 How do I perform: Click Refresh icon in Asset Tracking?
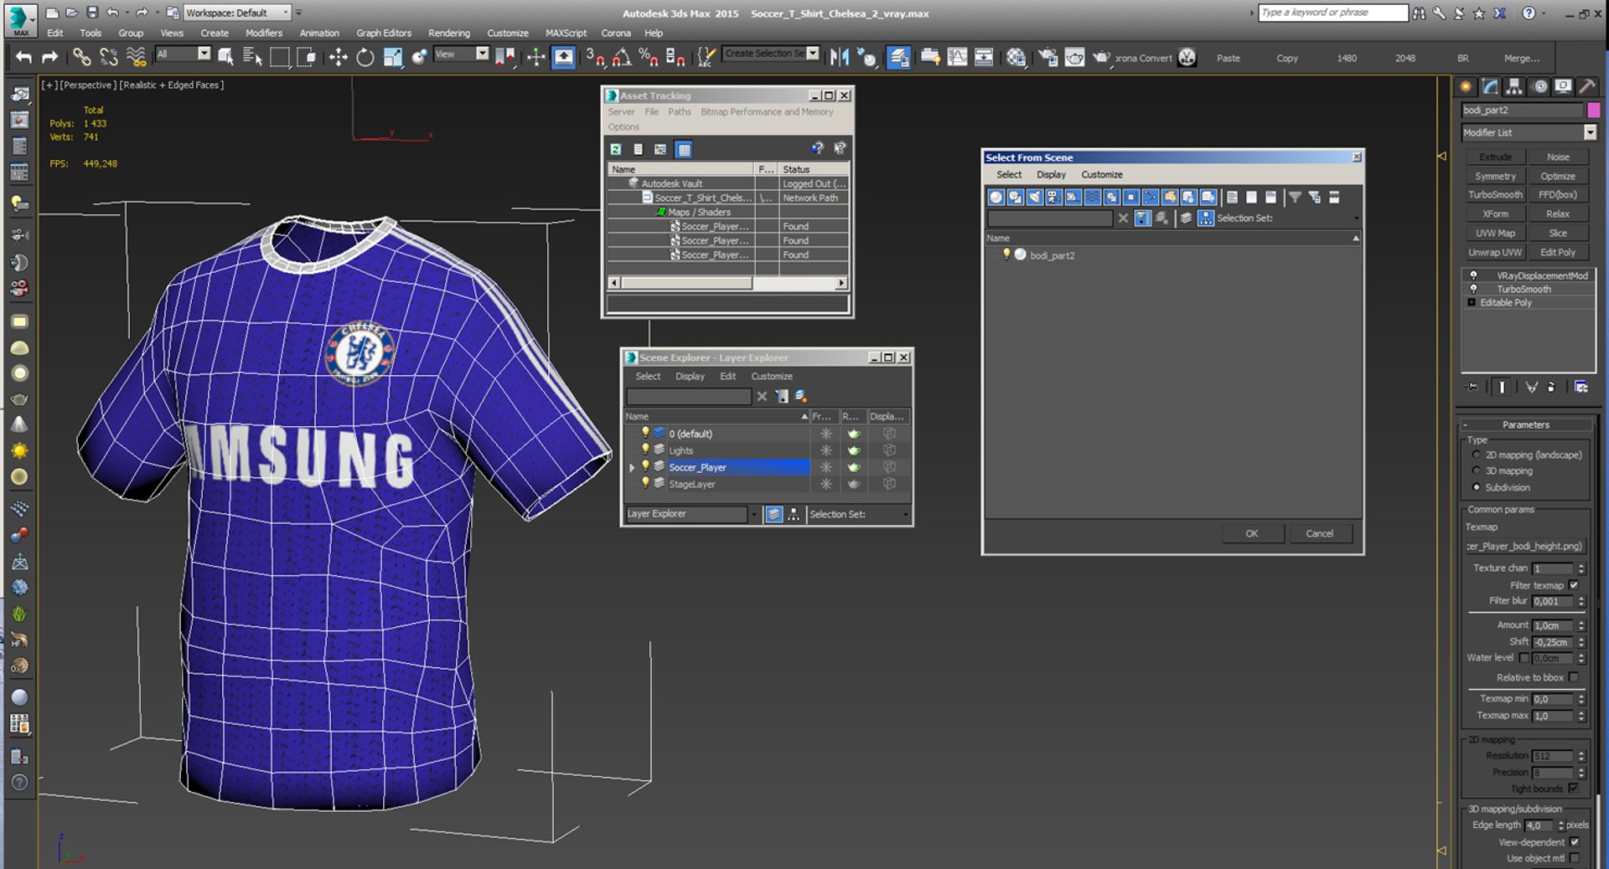[x=616, y=149]
